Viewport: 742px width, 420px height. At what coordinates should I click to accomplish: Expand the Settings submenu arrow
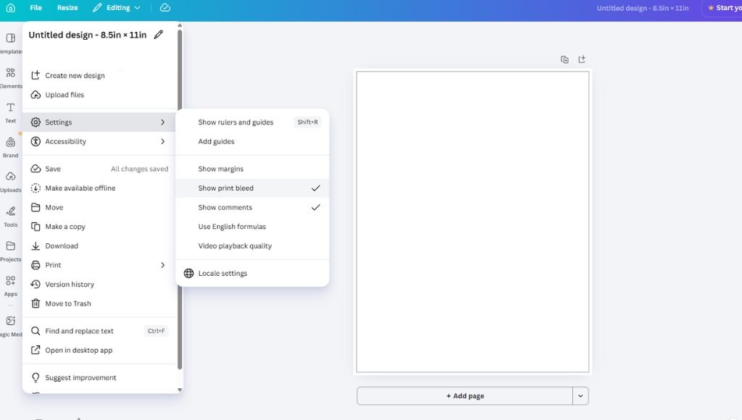162,122
